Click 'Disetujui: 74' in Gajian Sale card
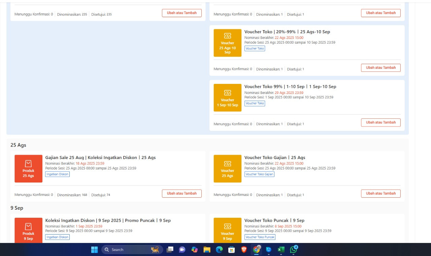The image size is (431, 256). 101,195
